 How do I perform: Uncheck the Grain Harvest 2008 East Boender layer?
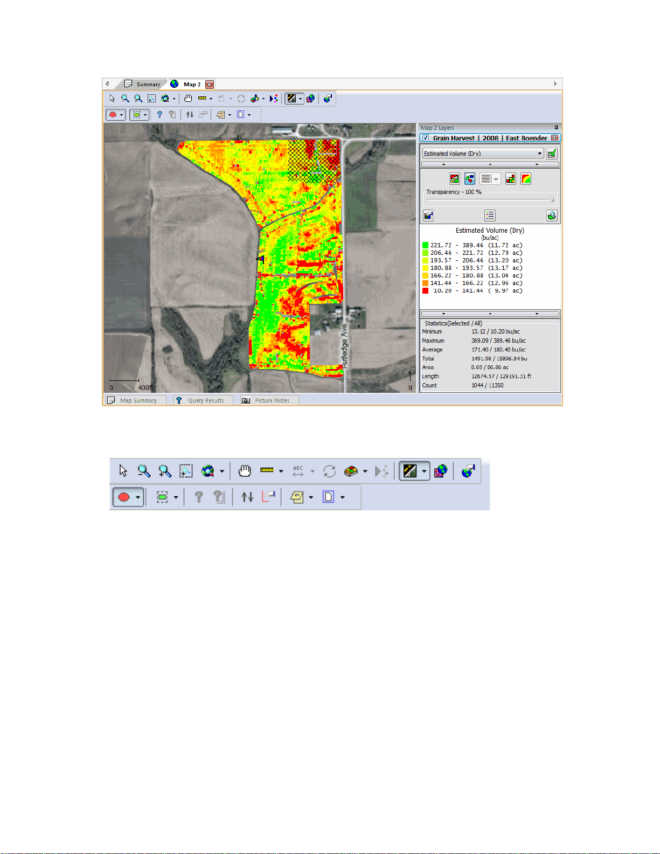[426, 138]
